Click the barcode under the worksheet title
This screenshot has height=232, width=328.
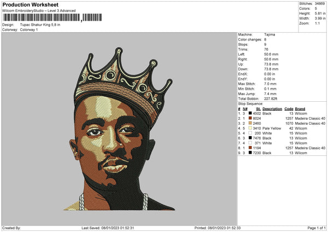(52, 18)
